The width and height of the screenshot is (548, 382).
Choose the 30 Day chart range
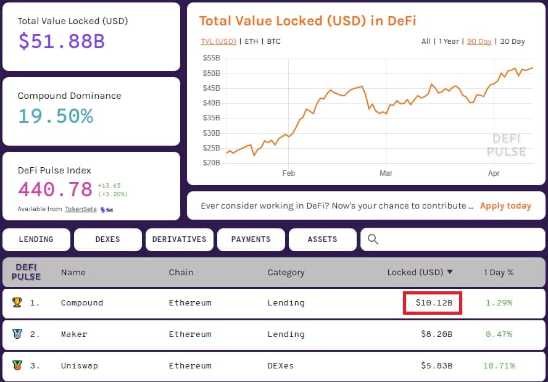[x=512, y=41]
